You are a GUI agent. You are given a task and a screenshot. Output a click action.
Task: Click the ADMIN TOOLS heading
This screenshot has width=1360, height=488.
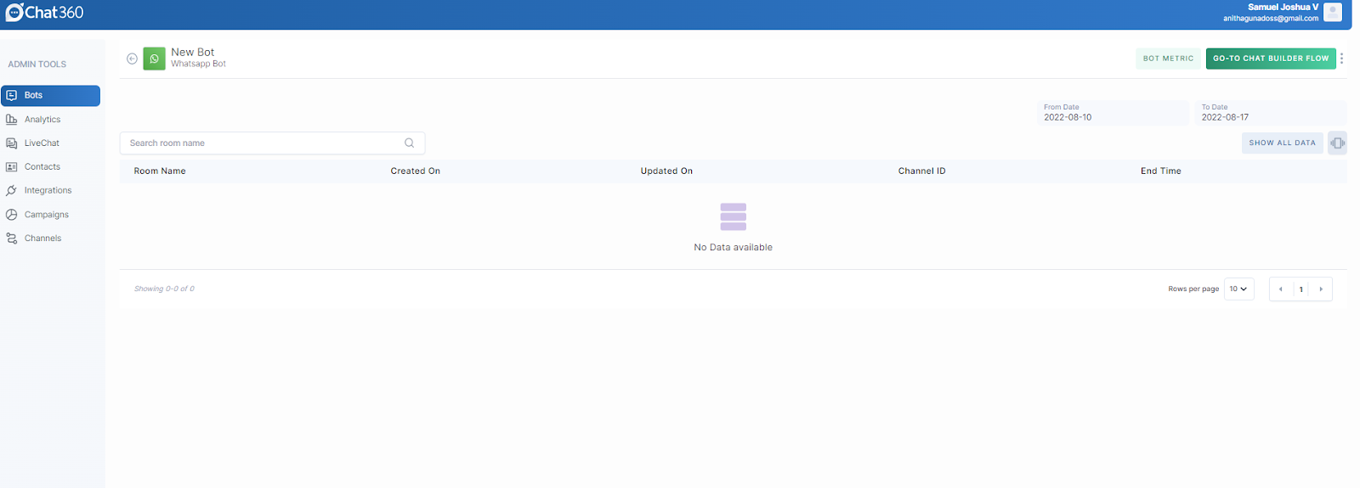tap(37, 65)
